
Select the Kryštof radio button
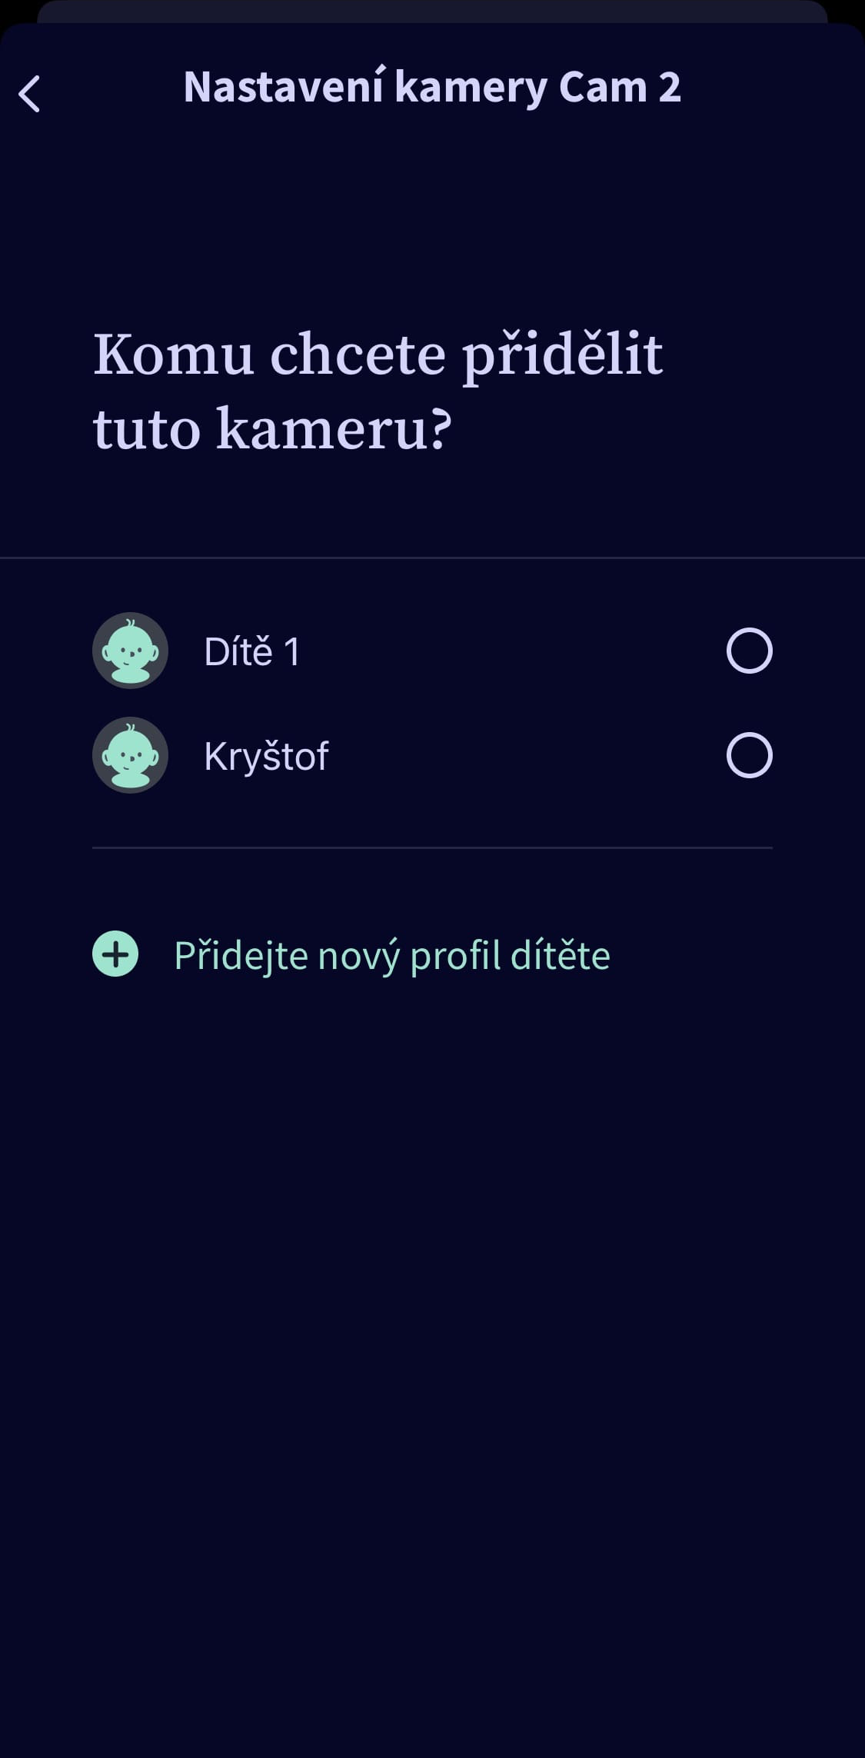(749, 755)
